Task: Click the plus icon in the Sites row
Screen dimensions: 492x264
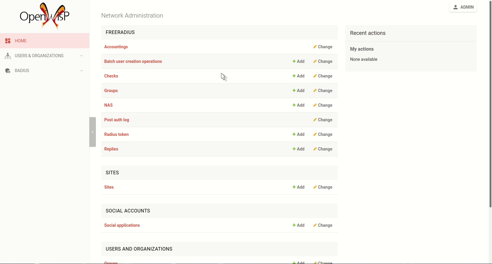Action: tap(294, 187)
